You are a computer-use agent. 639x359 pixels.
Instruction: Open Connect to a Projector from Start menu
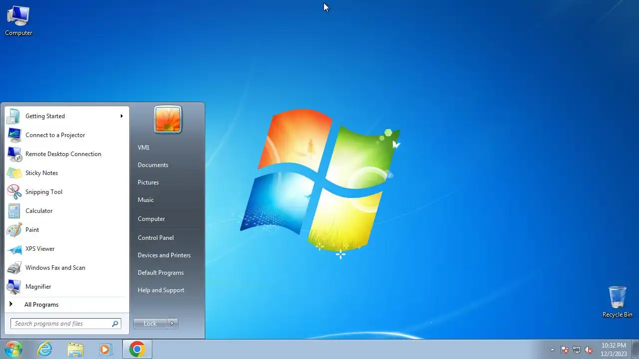click(x=67, y=135)
